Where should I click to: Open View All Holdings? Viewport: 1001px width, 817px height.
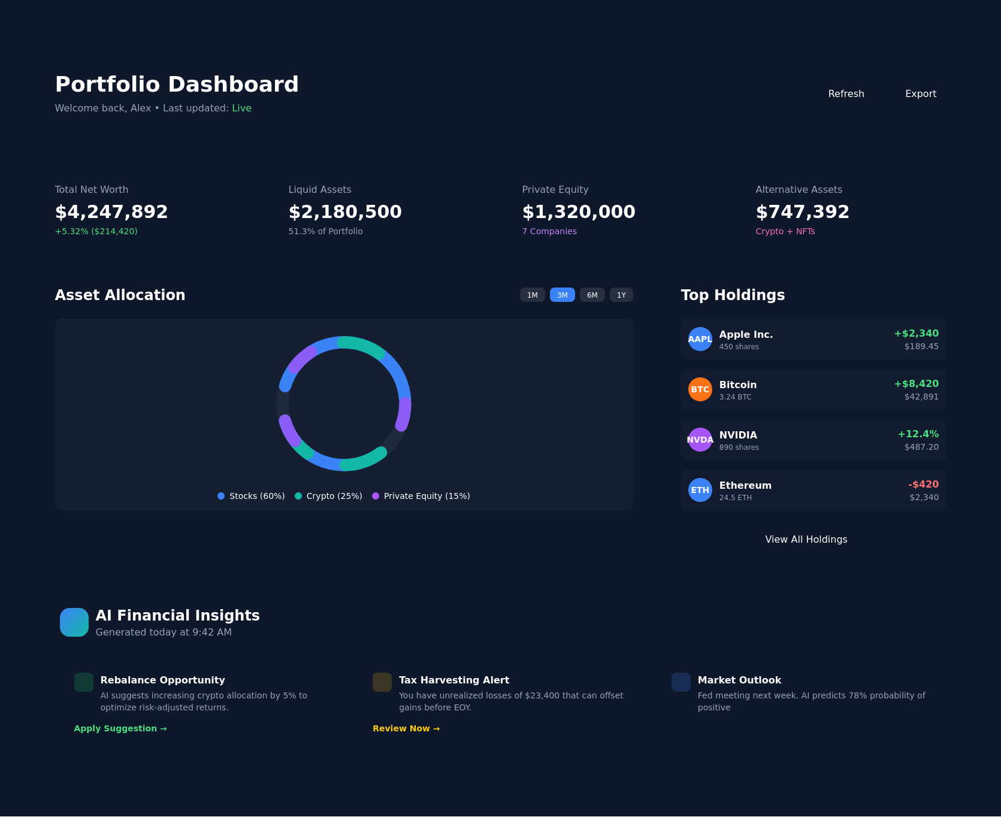(806, 539)
